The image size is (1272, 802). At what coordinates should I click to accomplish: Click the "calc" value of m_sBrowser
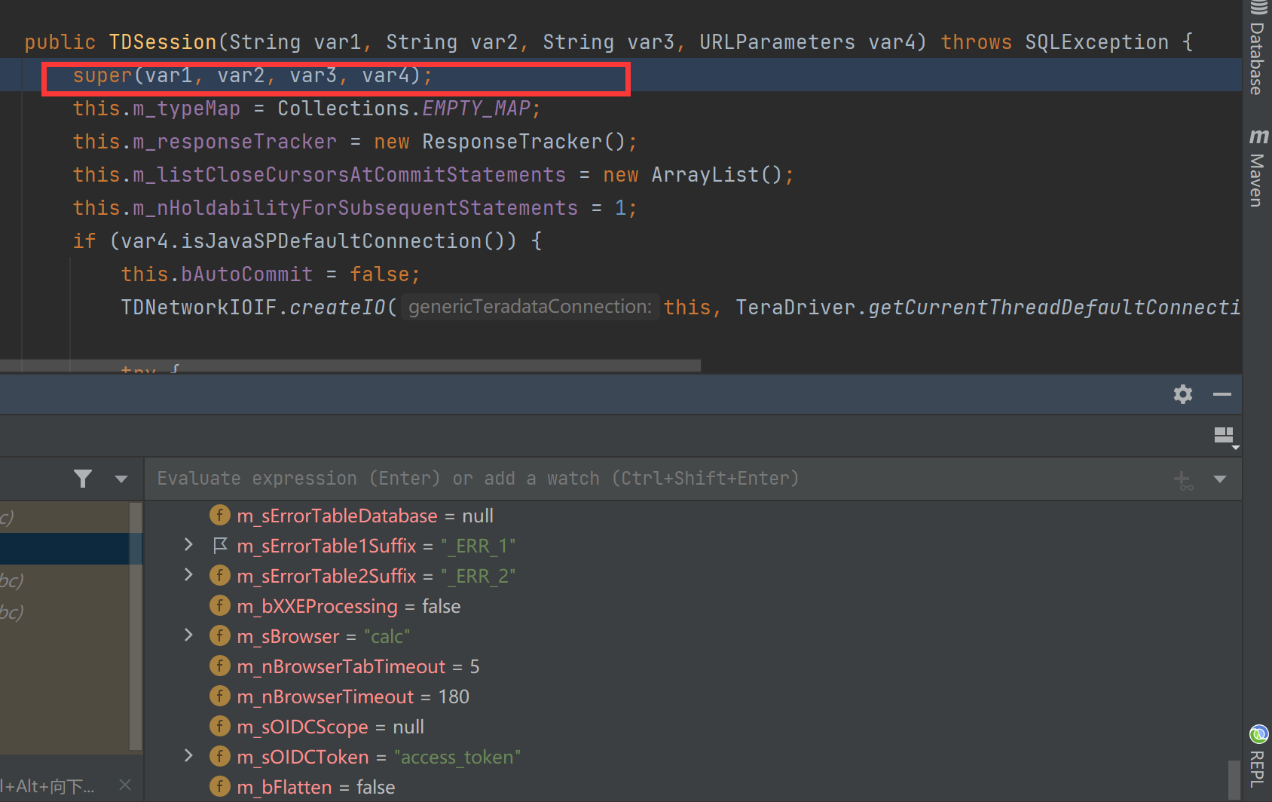[387, 636]
